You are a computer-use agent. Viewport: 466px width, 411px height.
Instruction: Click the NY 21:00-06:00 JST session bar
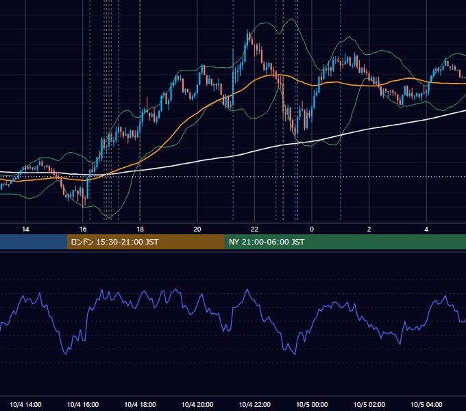(345, 242)
